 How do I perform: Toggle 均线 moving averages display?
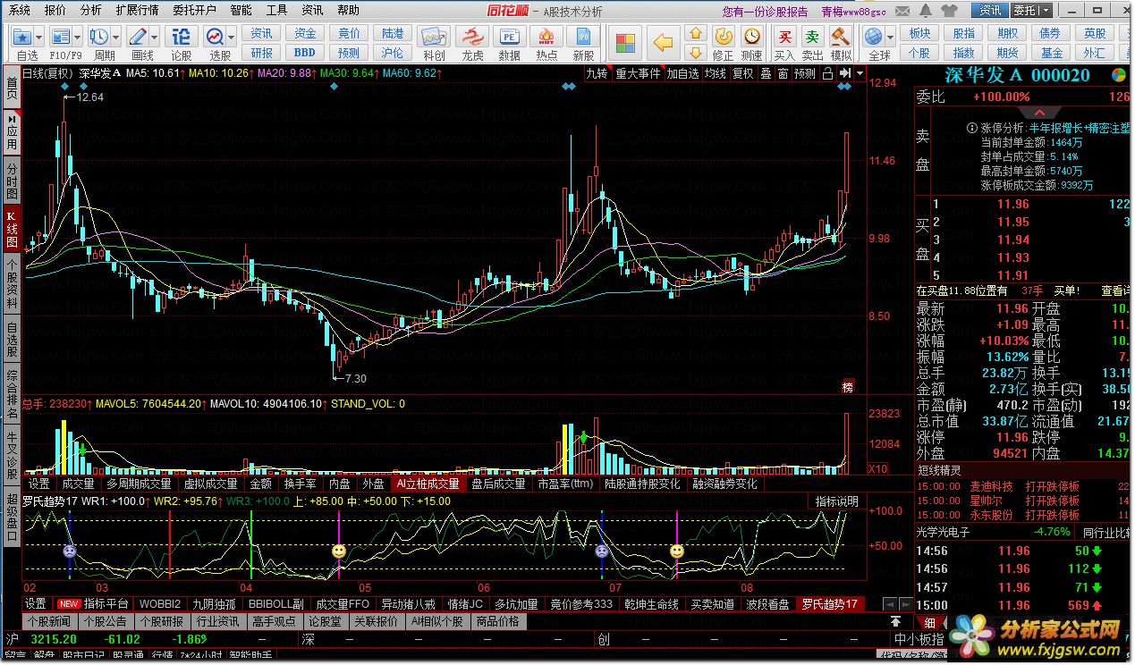click(x=715, y=73)
